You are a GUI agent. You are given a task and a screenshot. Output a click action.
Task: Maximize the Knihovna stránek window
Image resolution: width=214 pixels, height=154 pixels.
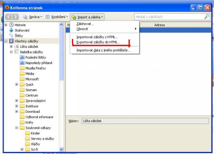pyautogui.click(x=200, y=8)
